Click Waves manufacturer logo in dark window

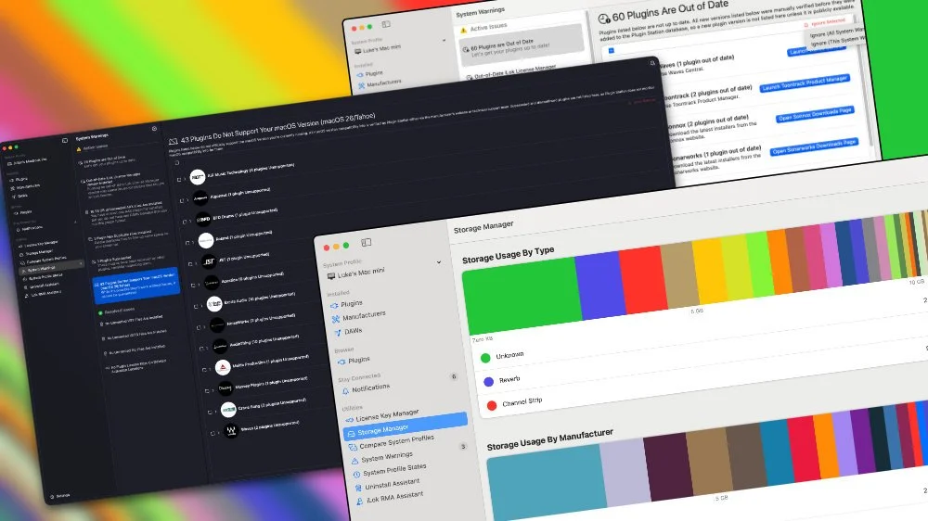(x=231, y=430)
